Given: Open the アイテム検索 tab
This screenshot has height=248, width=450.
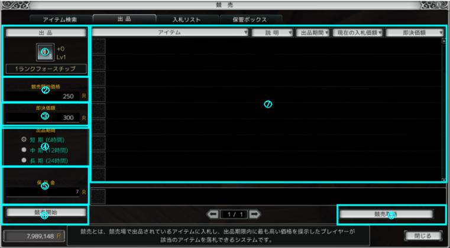Looking at the screenshot, I should (x=60, y=19).
